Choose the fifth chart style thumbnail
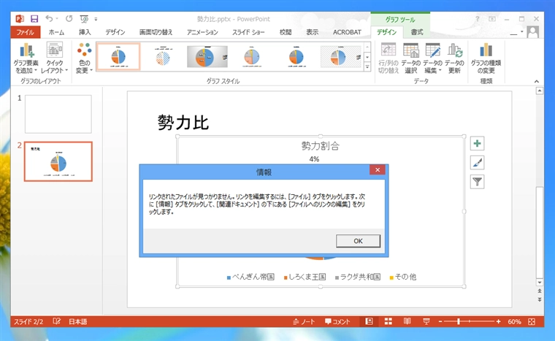Image resolution: width=555 pixels, height=341 pixels. (296, 57)
